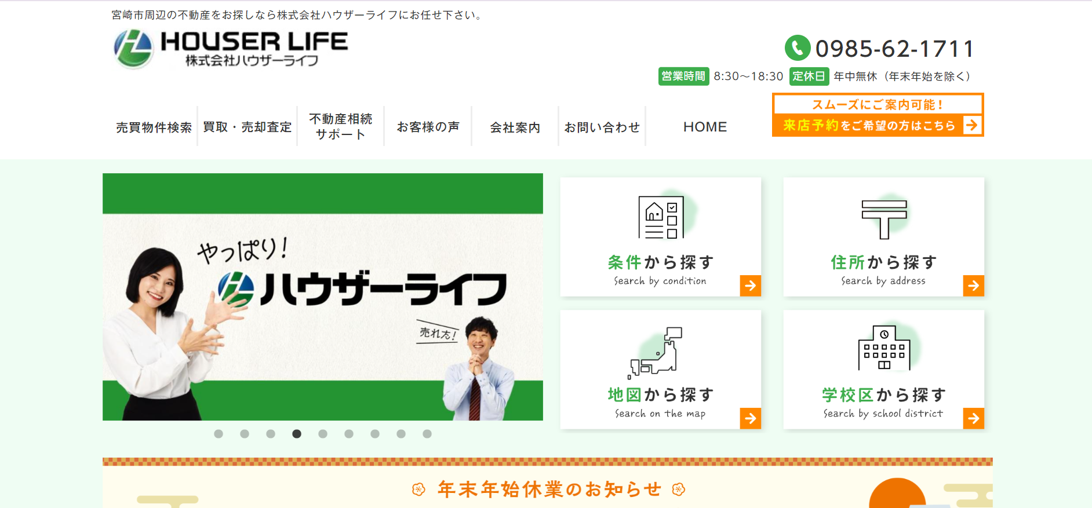Click orange arrow on 住所から探す card
This screenshot has height=508, width=1092.
point(974,286)
